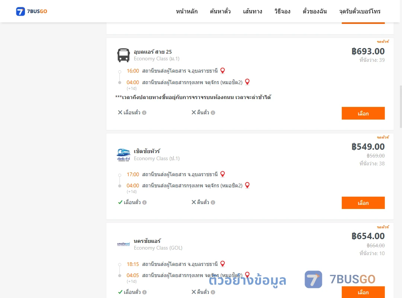Click the 16:00 departure time

[133, 71]
